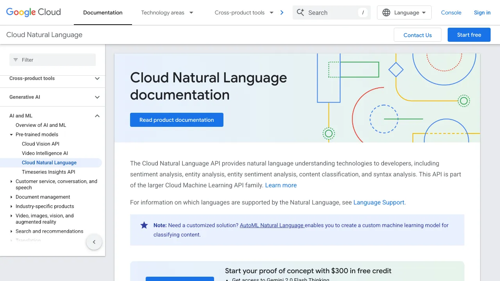Click the slash shortcut key in search
The height and width of the screenshot is (281, 500).
[x=363, y=12]
